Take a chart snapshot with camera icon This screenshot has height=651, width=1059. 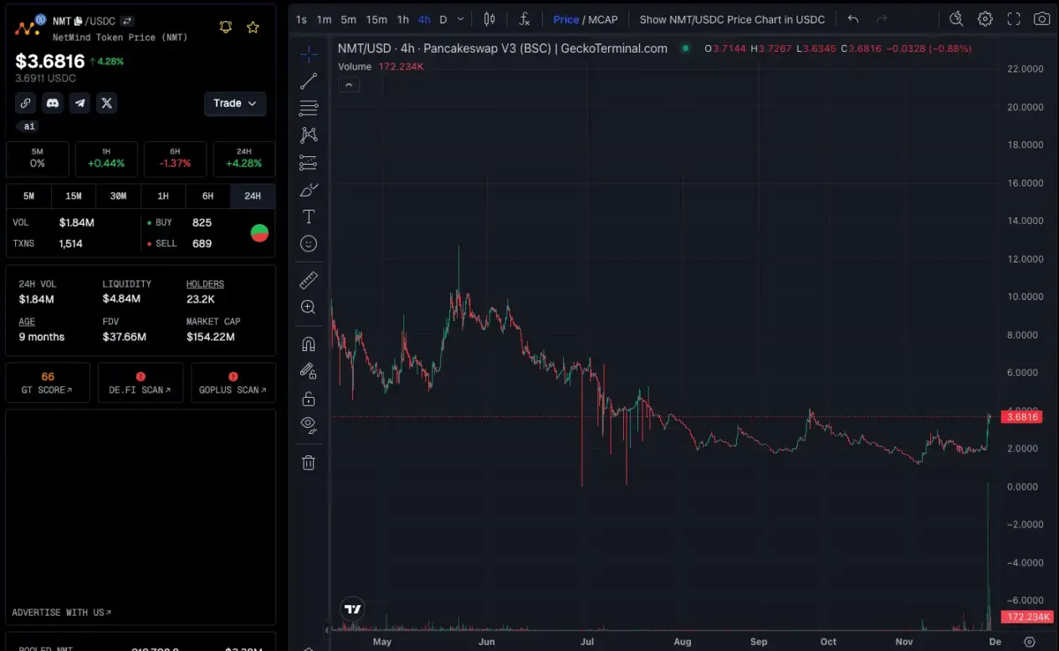(1041, 18)
